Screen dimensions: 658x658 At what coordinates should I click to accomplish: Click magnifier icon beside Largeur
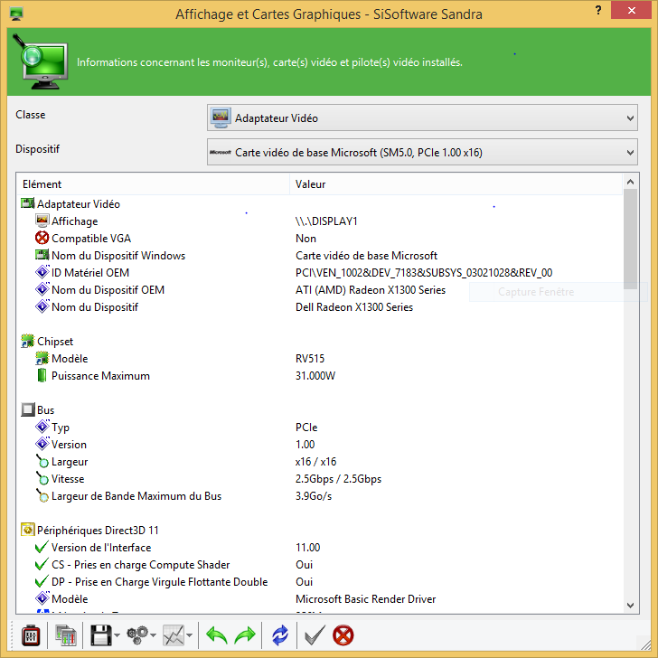(42, 461)
